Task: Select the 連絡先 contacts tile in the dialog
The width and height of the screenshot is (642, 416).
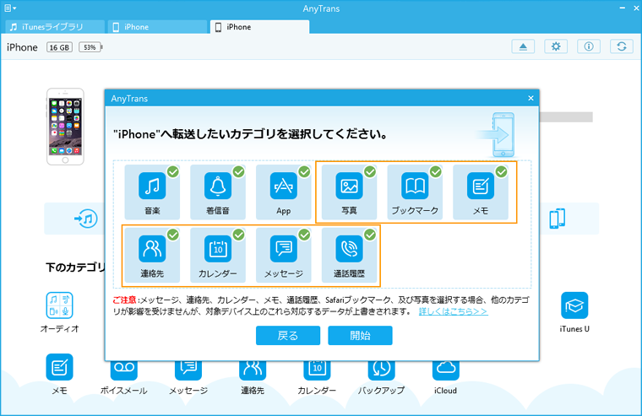Action: pos(152,255)
